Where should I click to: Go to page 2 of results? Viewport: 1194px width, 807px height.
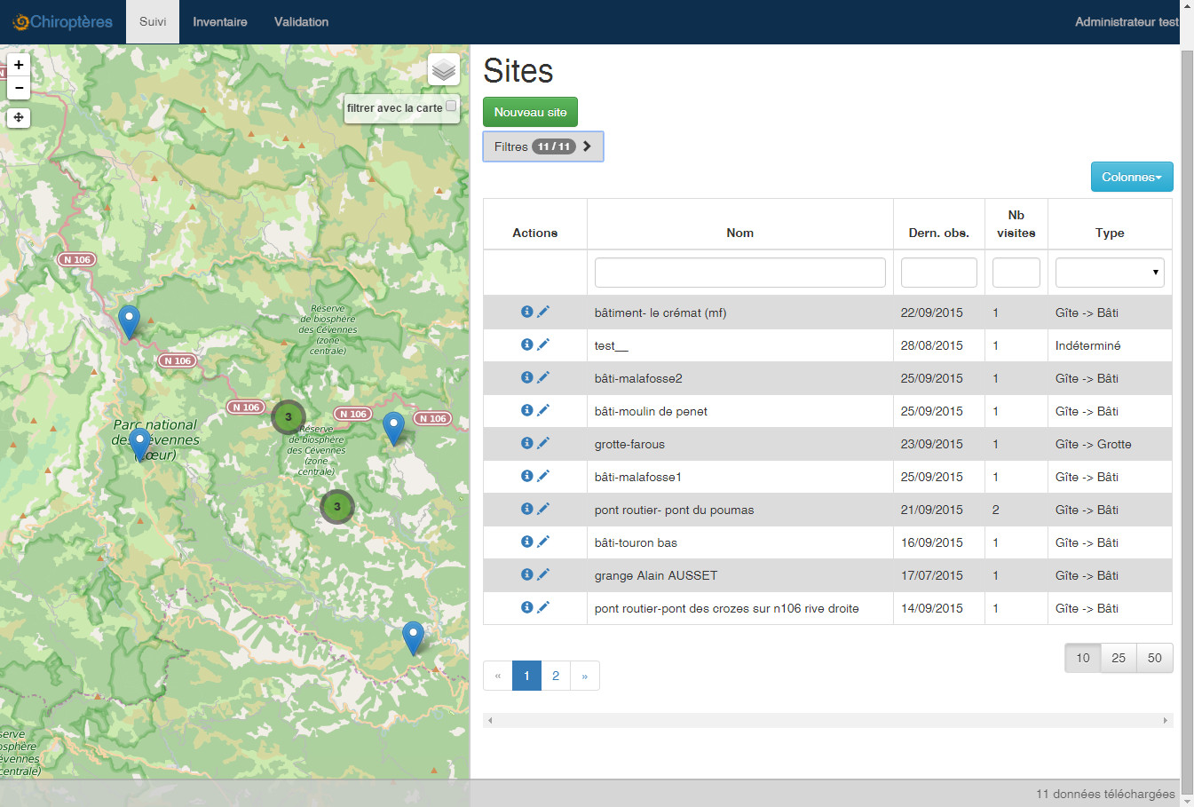pos(556,676)
